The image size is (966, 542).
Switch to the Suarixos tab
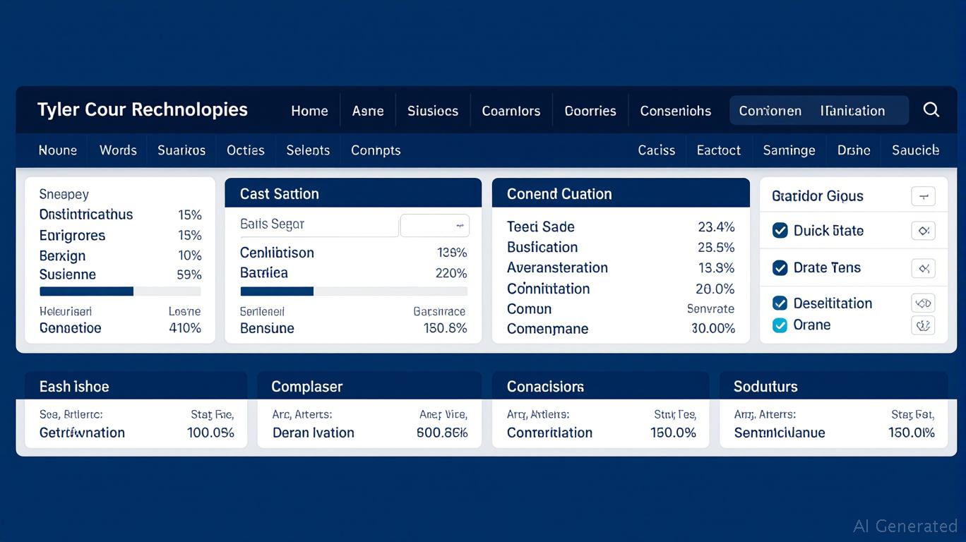(x=181, y=150)
